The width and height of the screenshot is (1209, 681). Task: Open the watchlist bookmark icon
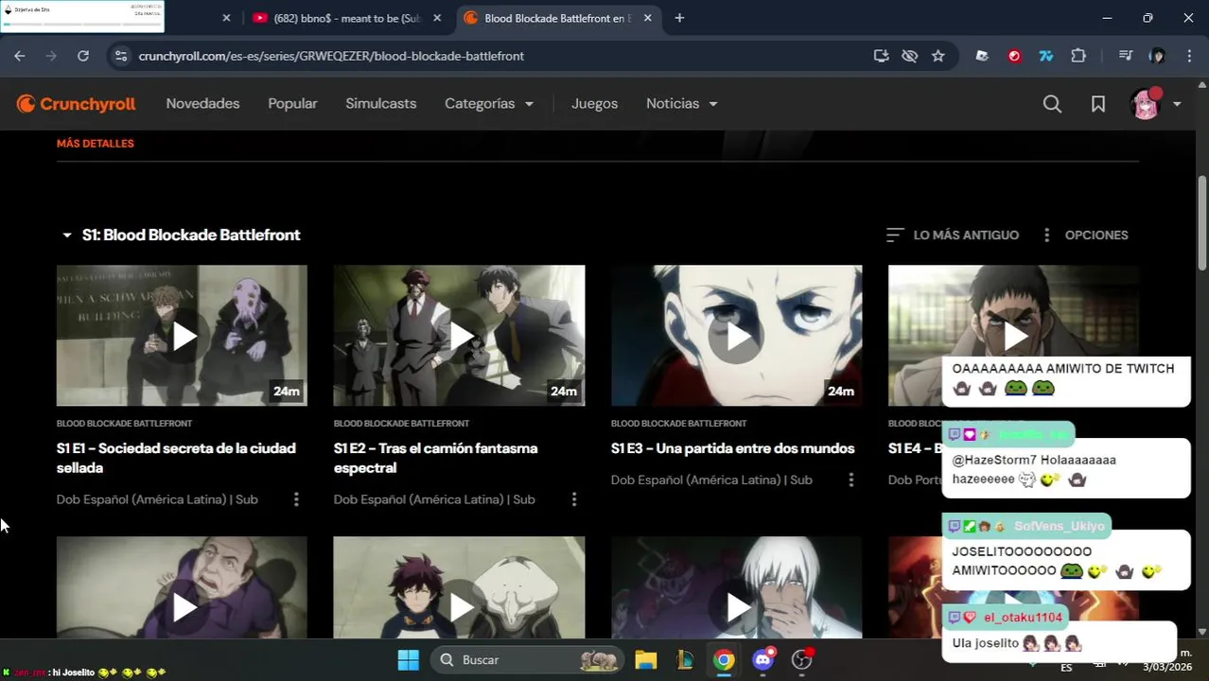point(1098,104)
